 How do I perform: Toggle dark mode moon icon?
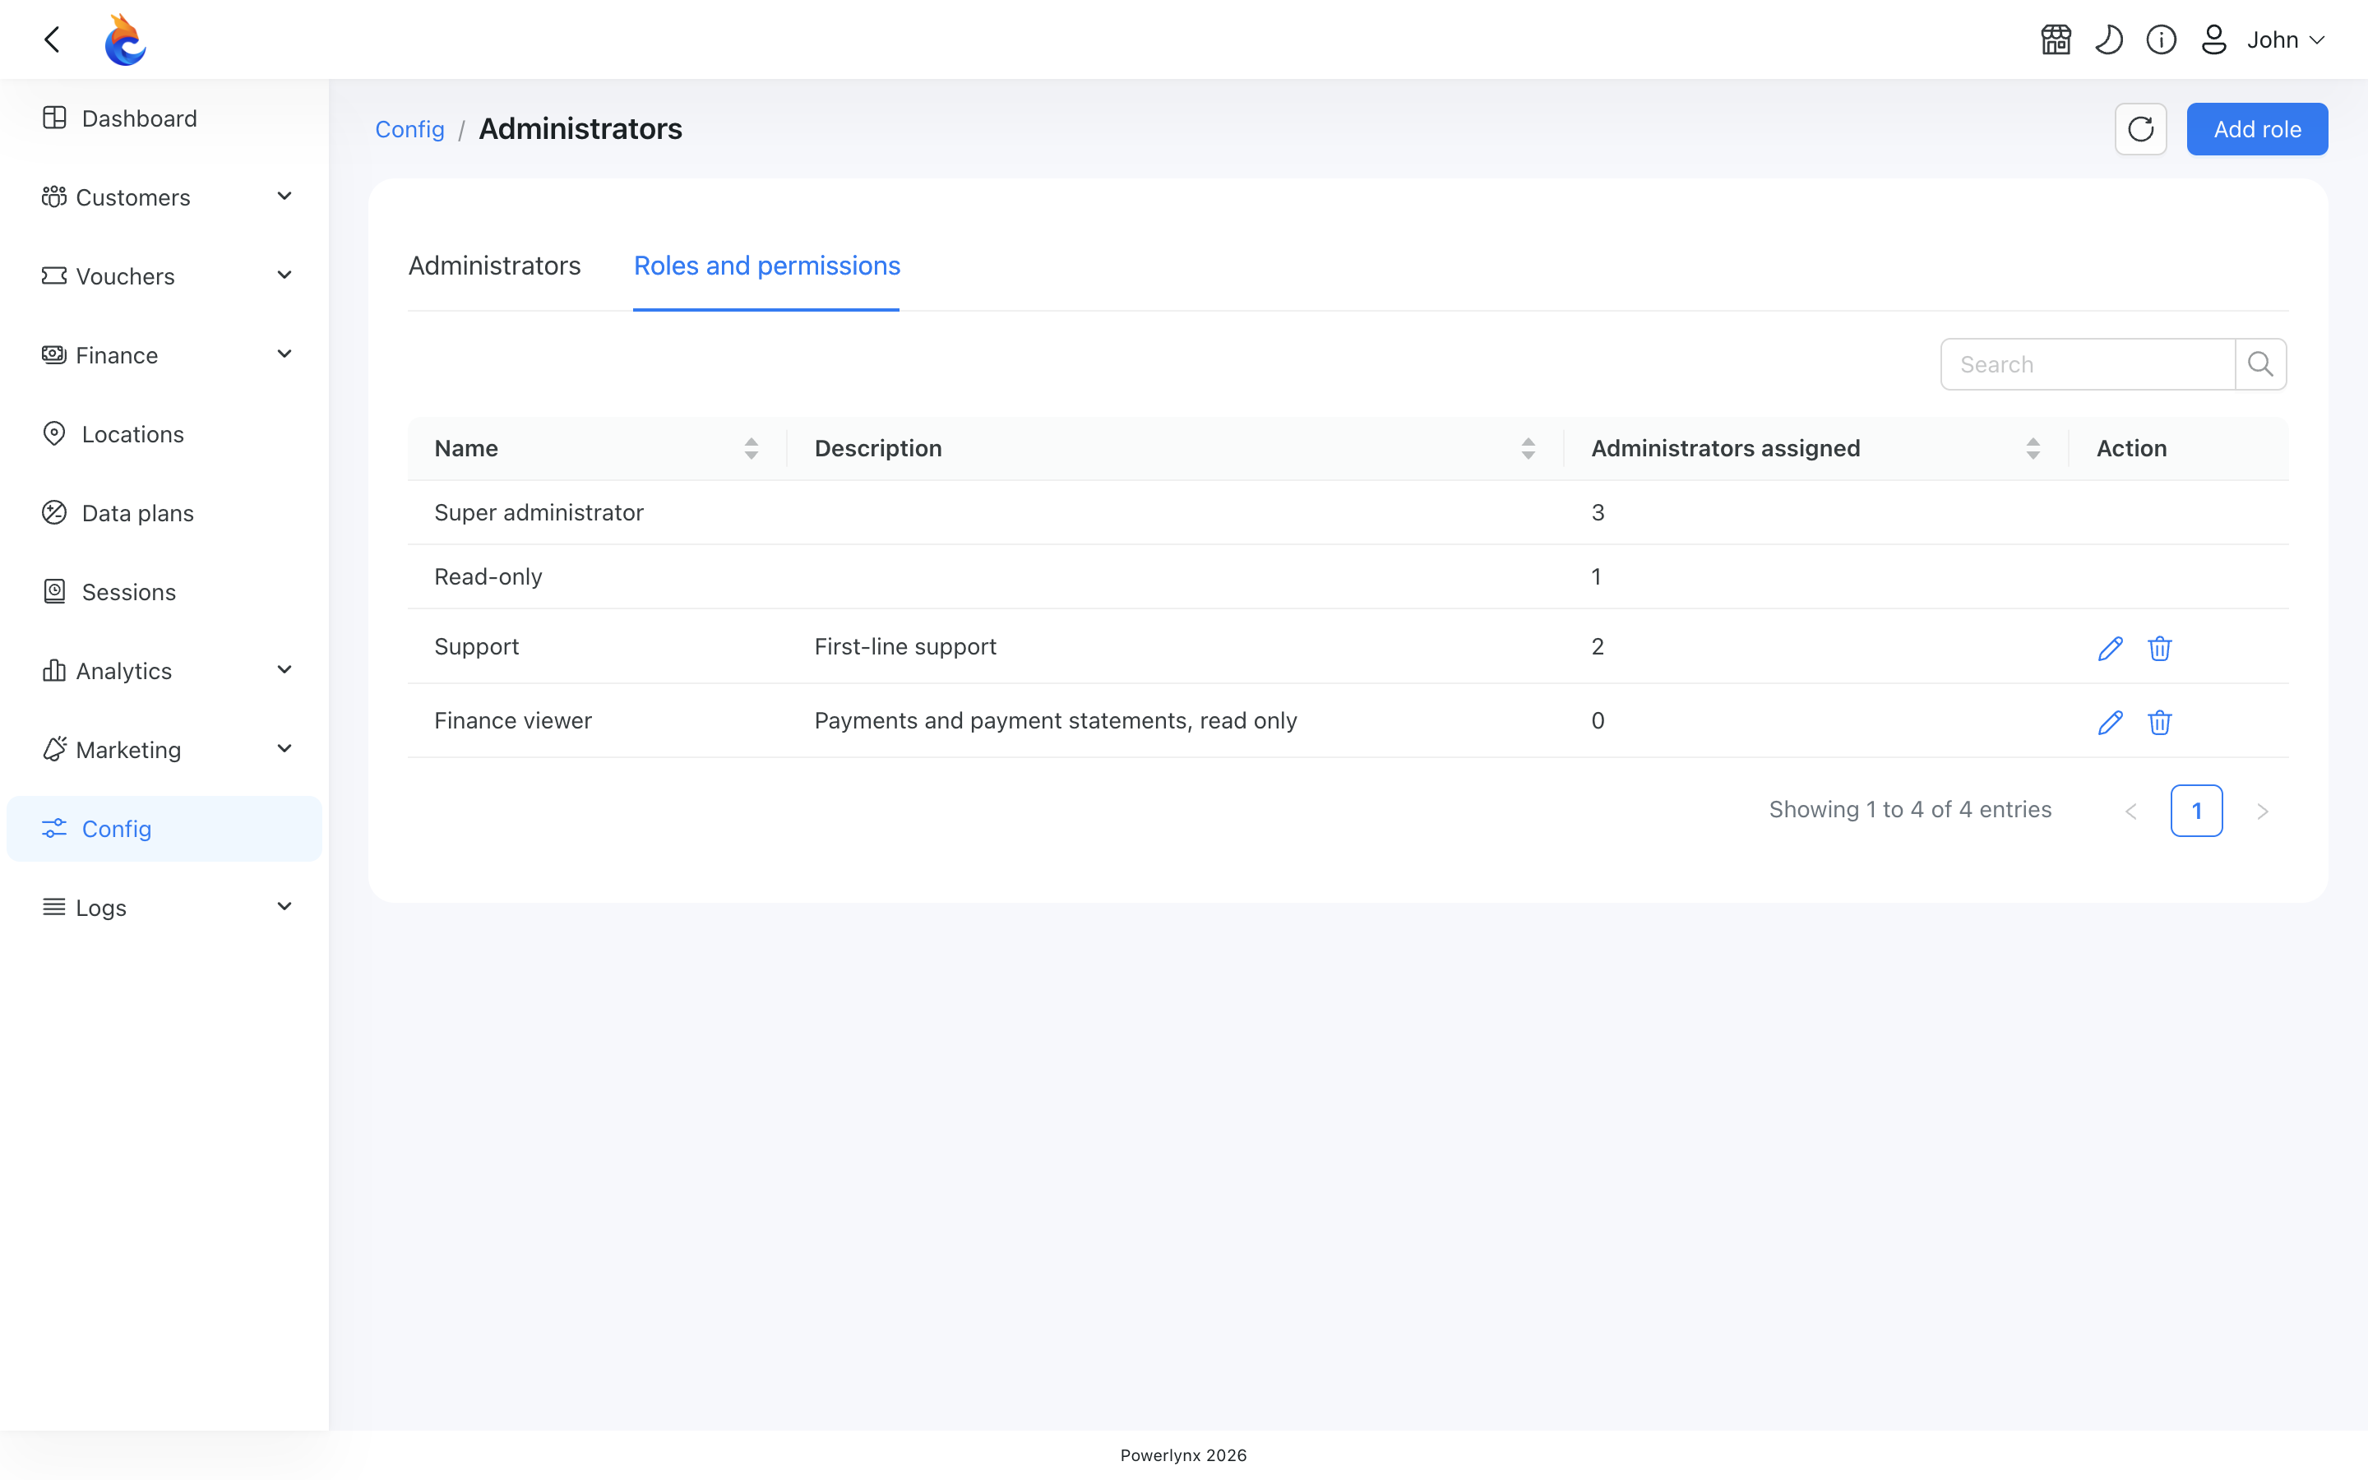click(2109, 40)
